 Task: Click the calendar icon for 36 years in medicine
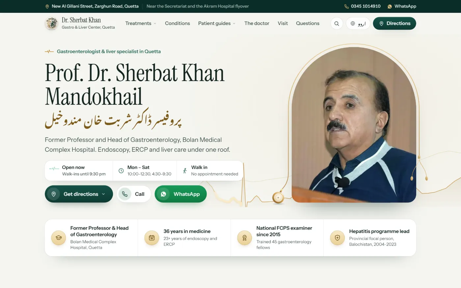tap(152, 238)
